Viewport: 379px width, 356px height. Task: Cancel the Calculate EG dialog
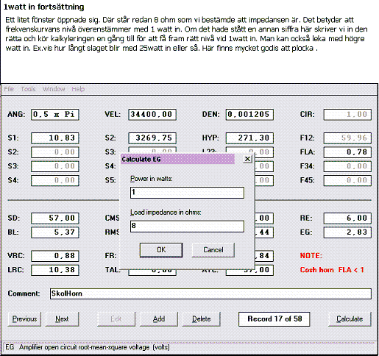pos(213,250)
